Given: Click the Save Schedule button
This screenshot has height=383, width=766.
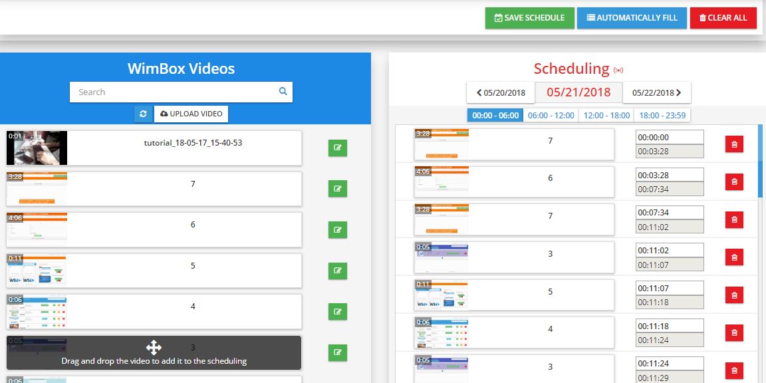Looking at the screenshot, I should 529,18.
